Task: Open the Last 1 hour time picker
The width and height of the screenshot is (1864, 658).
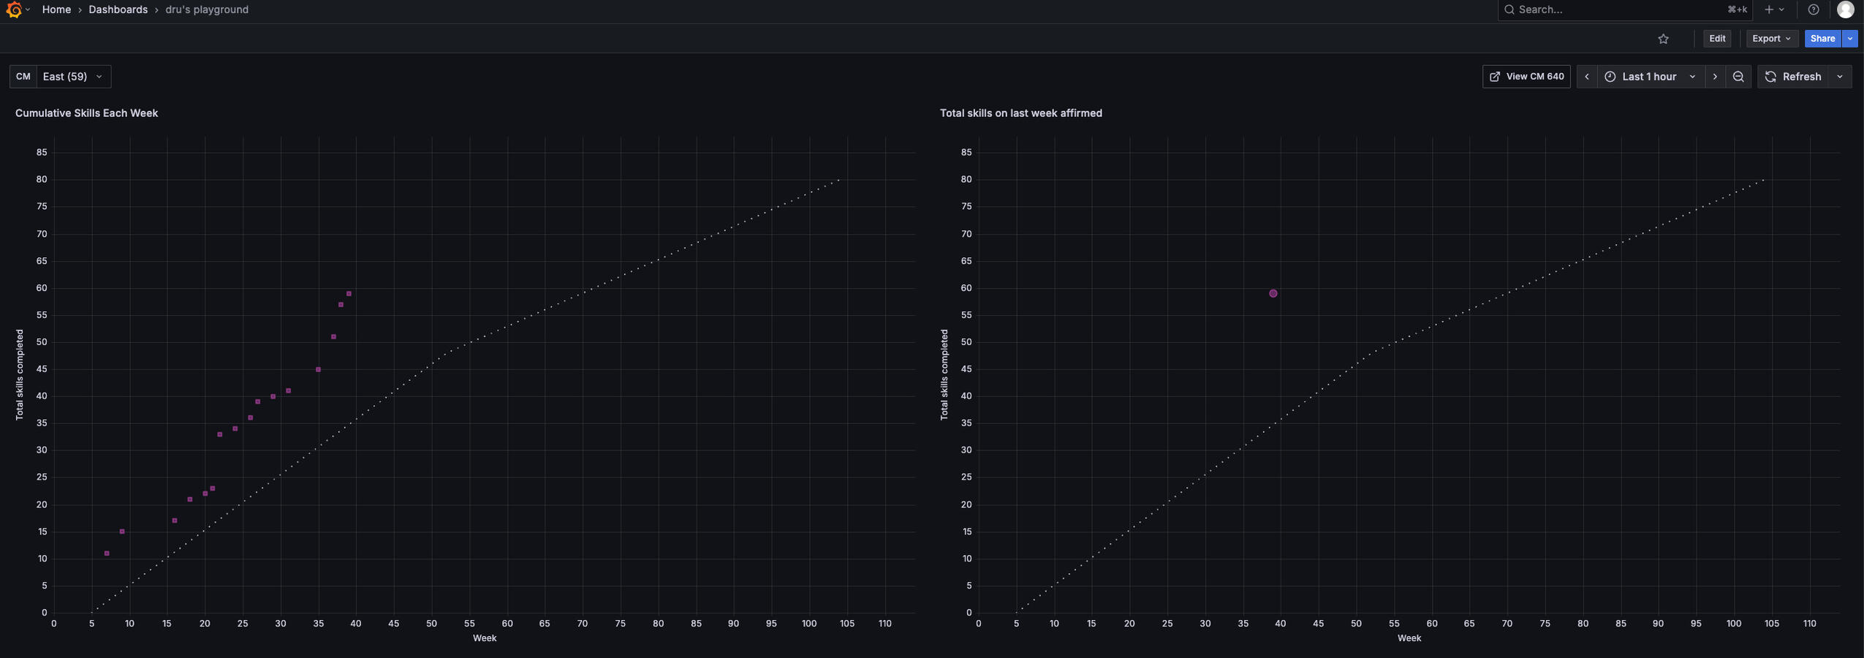Action: (x=1649, y=77)
